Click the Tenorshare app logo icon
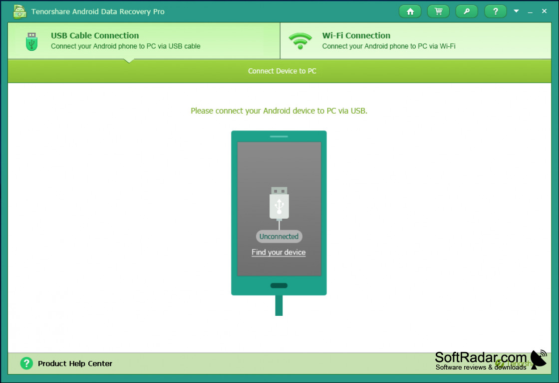Image resolution: width=559 pixels, height=383 pixels. [19, 11]
